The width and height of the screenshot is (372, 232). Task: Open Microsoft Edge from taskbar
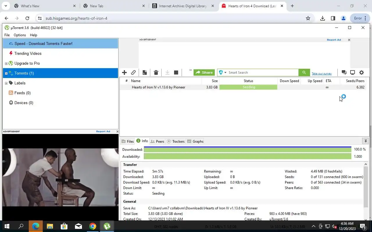pyautogui.click(x=35, y=226)
